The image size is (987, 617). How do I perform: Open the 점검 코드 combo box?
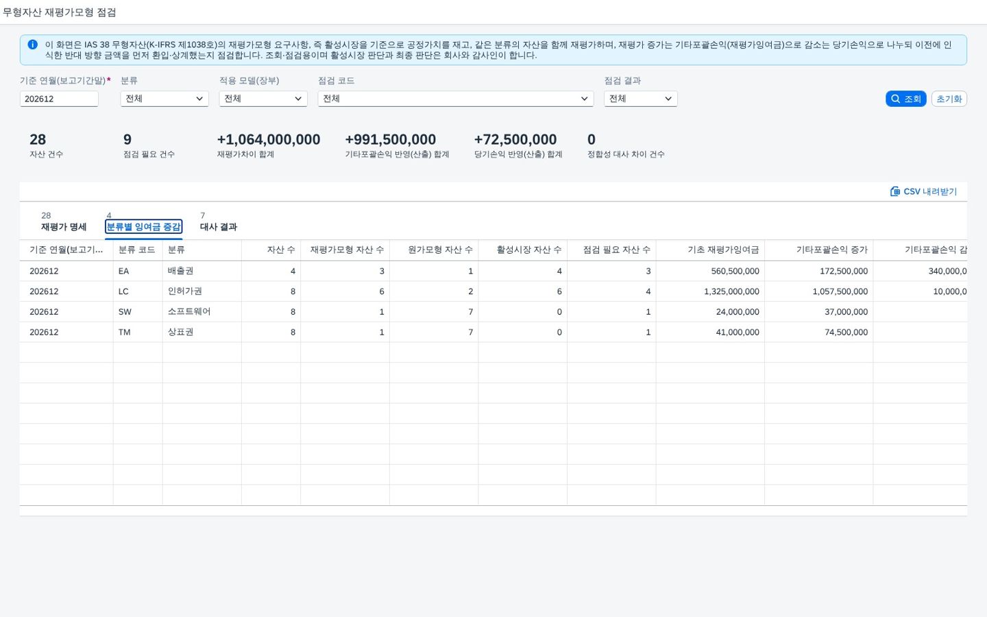455,99
